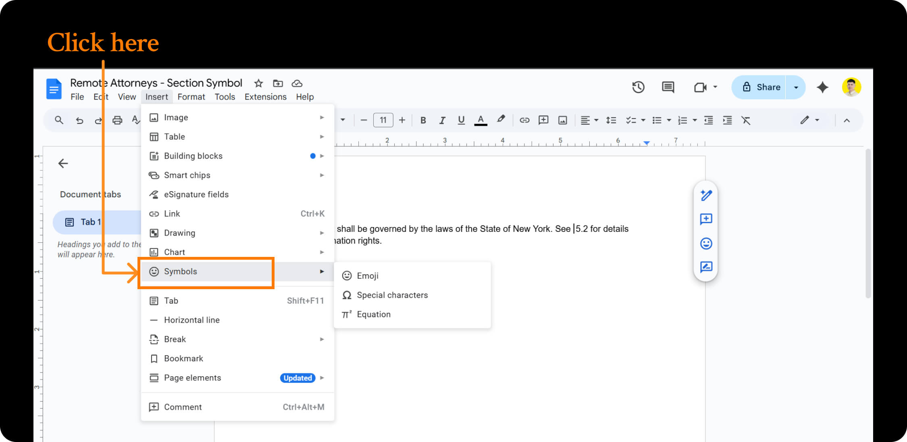Image resolution: width=907 pixels, height=442 pixels.
Task: Select Equation from submenu
Action: click(412, 315)
